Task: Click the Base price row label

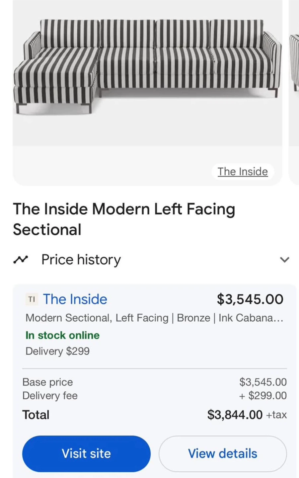Action: [x=47, y=382]
